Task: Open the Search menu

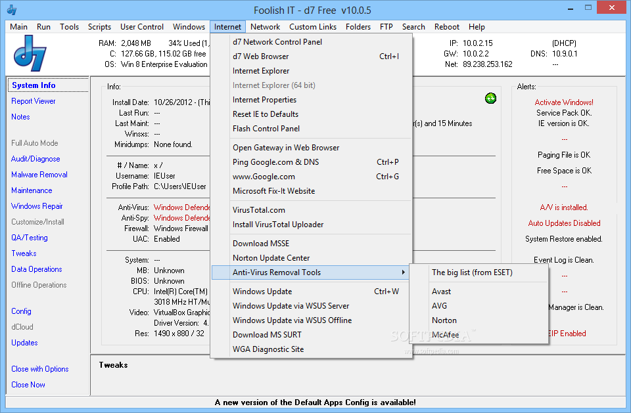Action: [x=413, y=26]
